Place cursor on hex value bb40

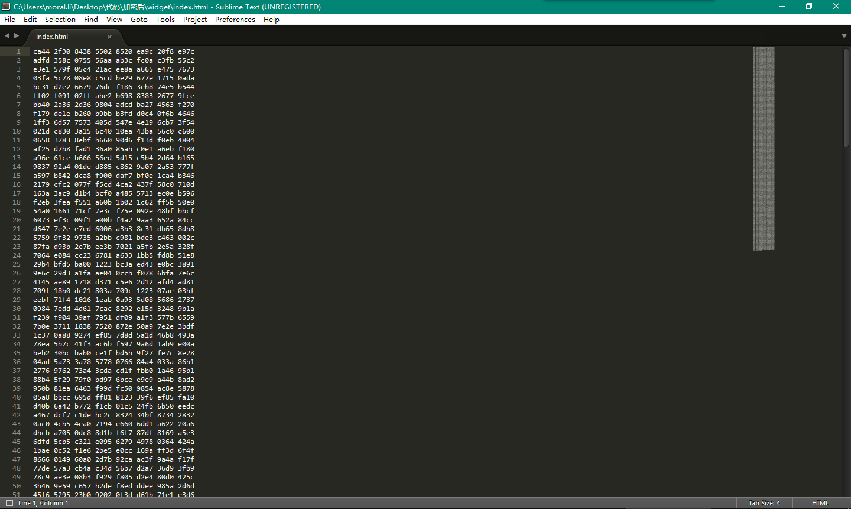click(41, 105)
